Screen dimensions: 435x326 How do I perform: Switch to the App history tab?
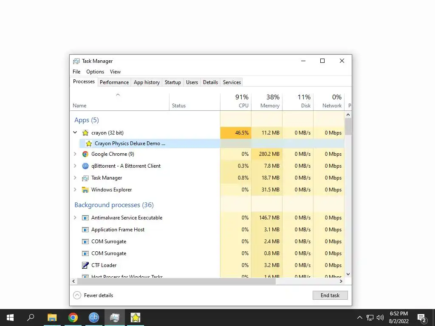click(147, 82)
